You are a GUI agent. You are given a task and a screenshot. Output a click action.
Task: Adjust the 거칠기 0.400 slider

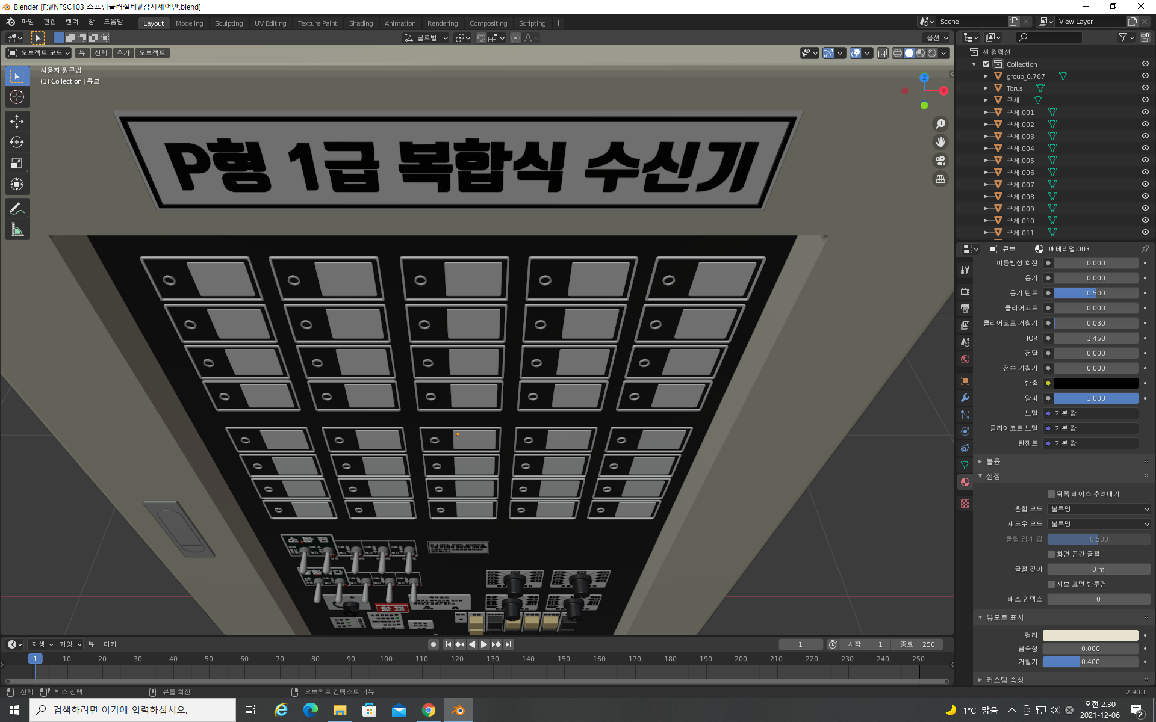pyautogui.click(x=1090, y=662)
